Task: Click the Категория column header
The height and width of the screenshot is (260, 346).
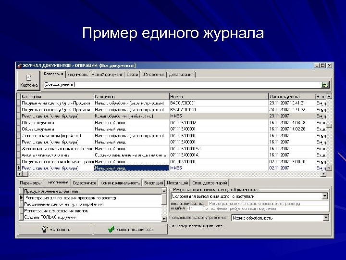Action: pyautogui.click(x=57, y=97)
